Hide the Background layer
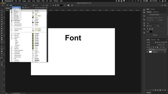The height and width of the screenshot is (94, 168). pos(147,52)
